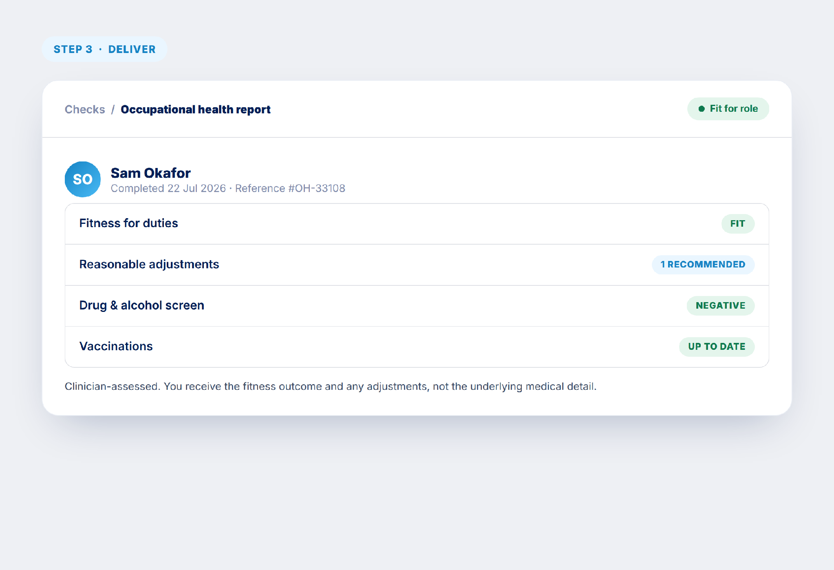The width and height of the screenshot is (834, 570).
Task: Open the Drug & alcohol screen row
Action: coord(417,306)
